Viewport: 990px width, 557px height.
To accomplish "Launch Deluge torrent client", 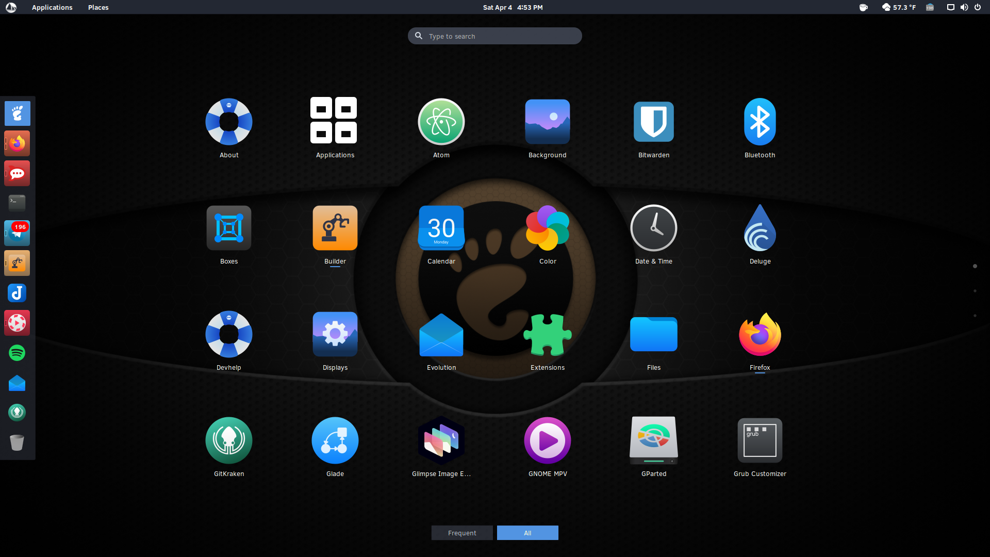I will (760, 228).
